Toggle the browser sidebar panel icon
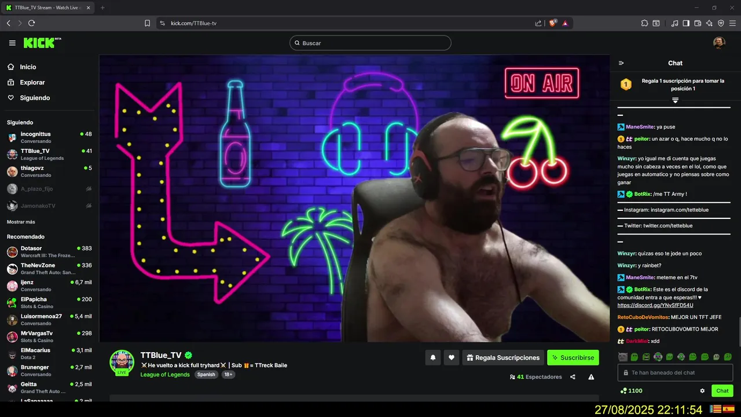741x417 pixels. click(x=686, y=23)
